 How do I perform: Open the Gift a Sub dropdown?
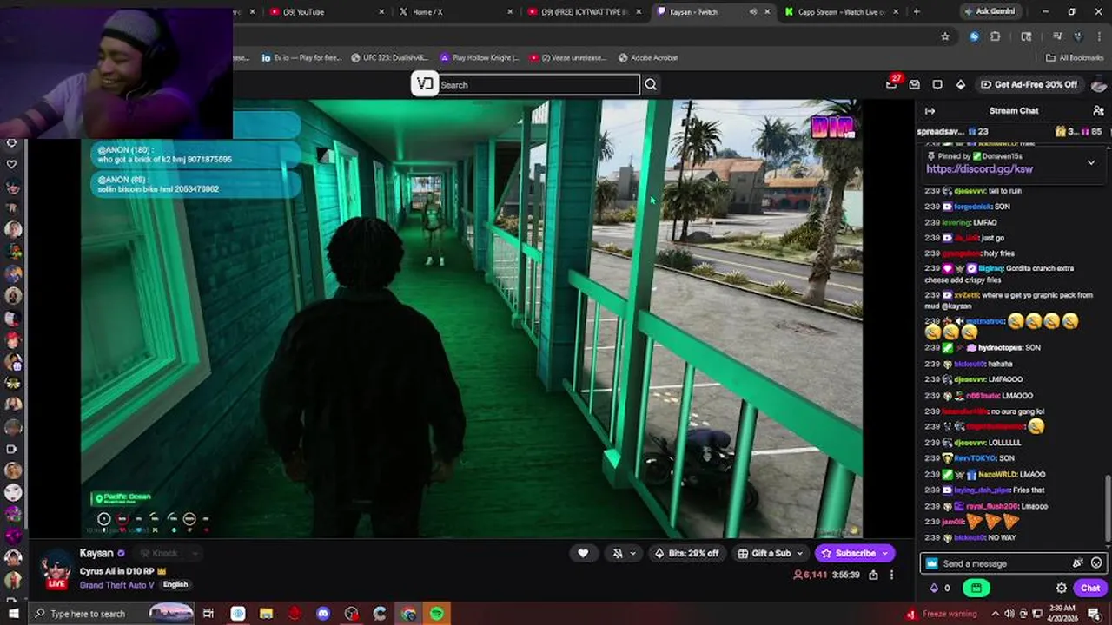770,553
